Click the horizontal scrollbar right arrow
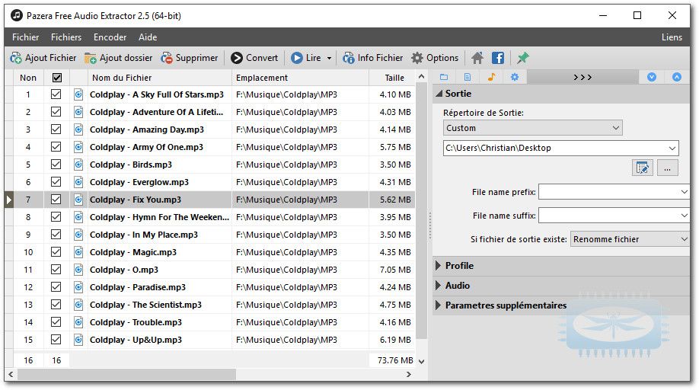699x390 pixels. point(408,375)
